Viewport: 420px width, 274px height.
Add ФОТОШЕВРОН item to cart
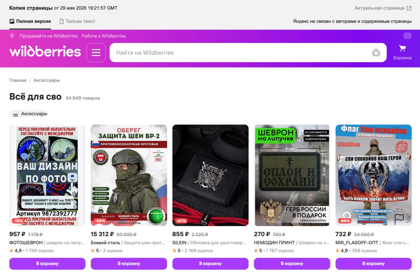47,264
